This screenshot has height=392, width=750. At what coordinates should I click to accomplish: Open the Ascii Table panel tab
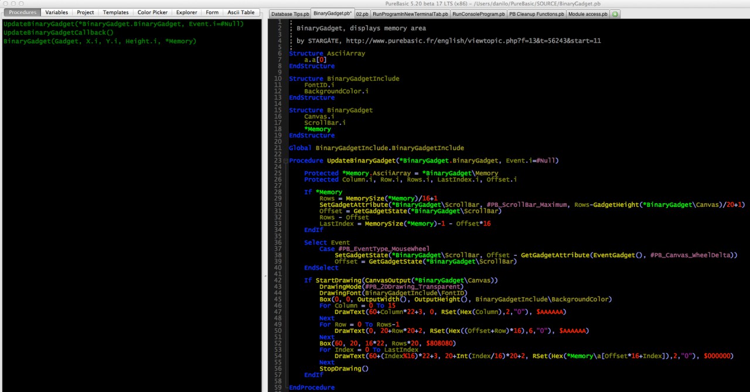point(241,12)
